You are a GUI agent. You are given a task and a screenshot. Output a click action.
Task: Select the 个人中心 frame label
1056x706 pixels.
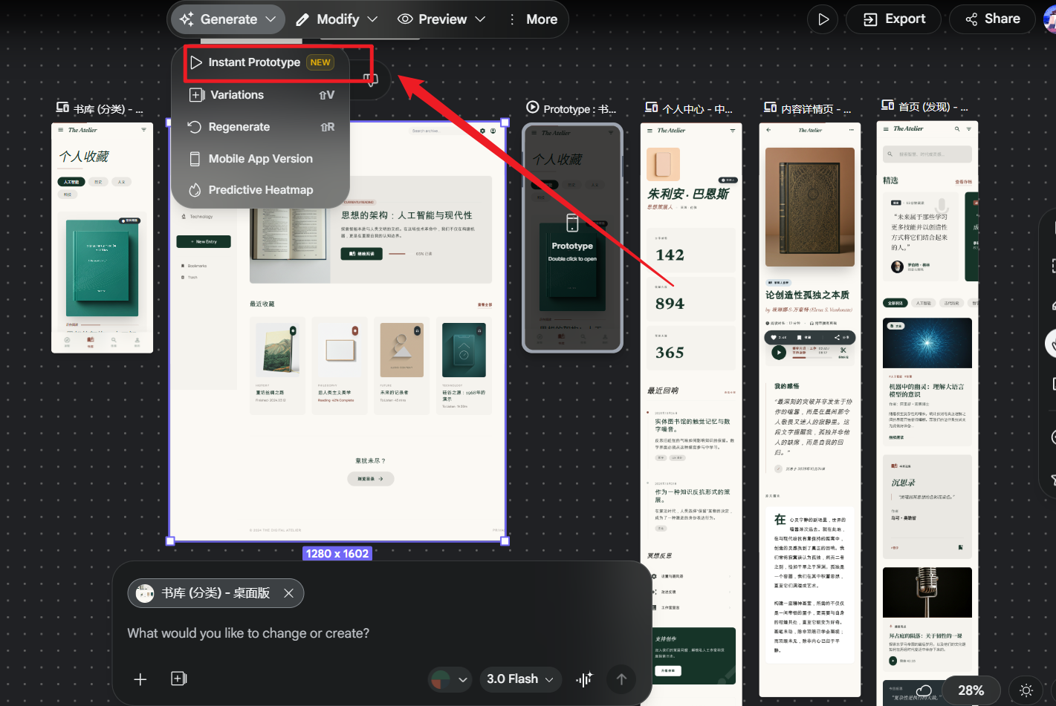[x=698, y=109]
